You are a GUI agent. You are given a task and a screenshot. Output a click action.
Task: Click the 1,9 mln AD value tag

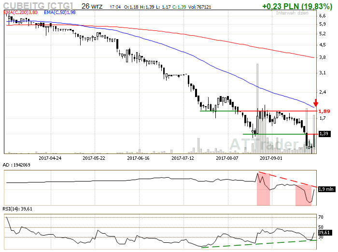click(x=326, y=189)
